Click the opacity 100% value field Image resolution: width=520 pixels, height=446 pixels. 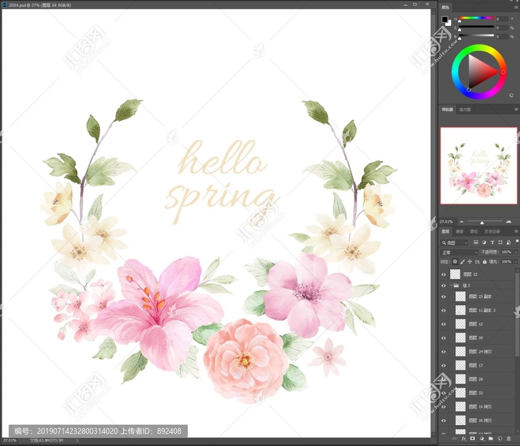(506, 252)
